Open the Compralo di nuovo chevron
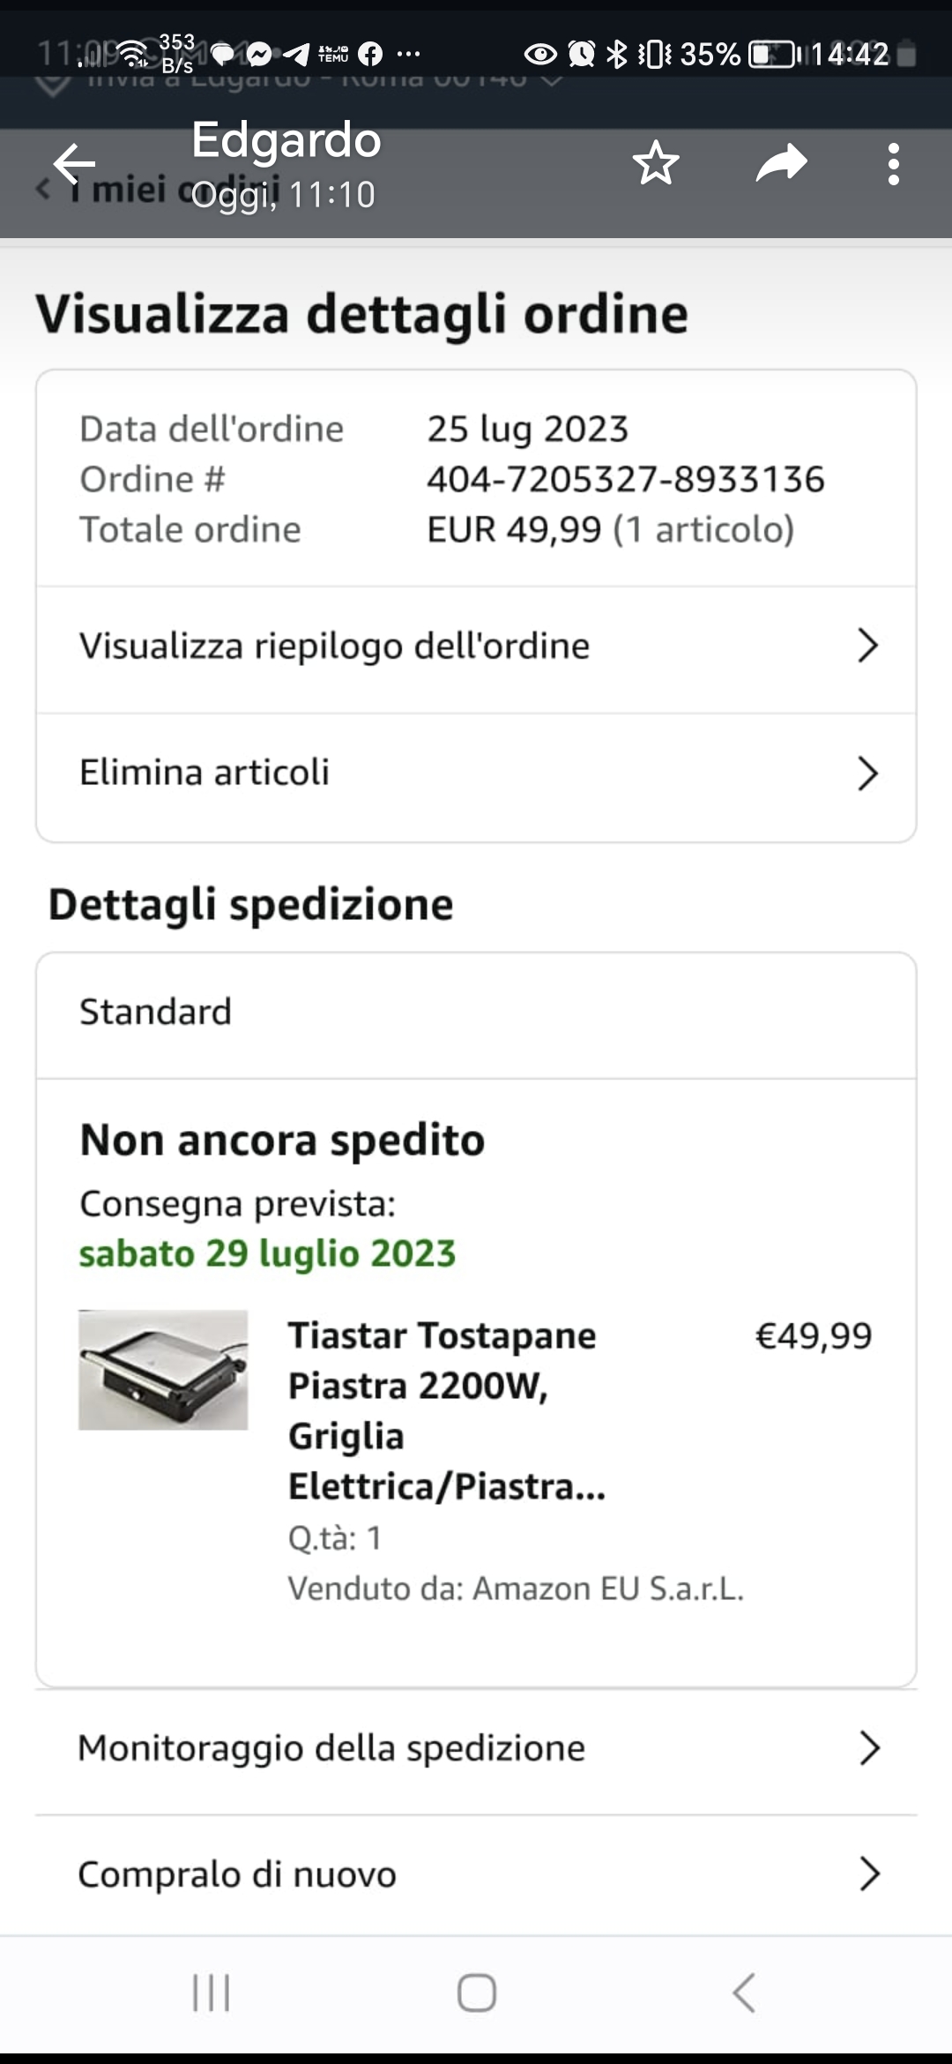This screenshot has height=2064, width=952. click(x=869, y=1874)
